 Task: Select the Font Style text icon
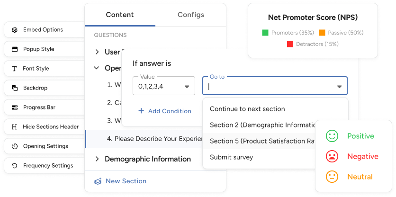click(x=14, y=69)
